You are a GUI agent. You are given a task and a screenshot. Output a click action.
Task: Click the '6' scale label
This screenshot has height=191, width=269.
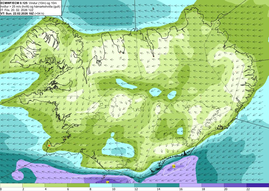[68, 189]
